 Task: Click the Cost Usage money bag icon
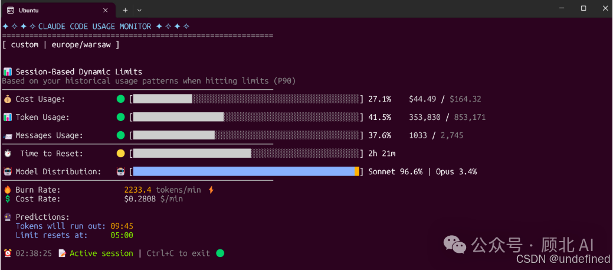point(8,99)
